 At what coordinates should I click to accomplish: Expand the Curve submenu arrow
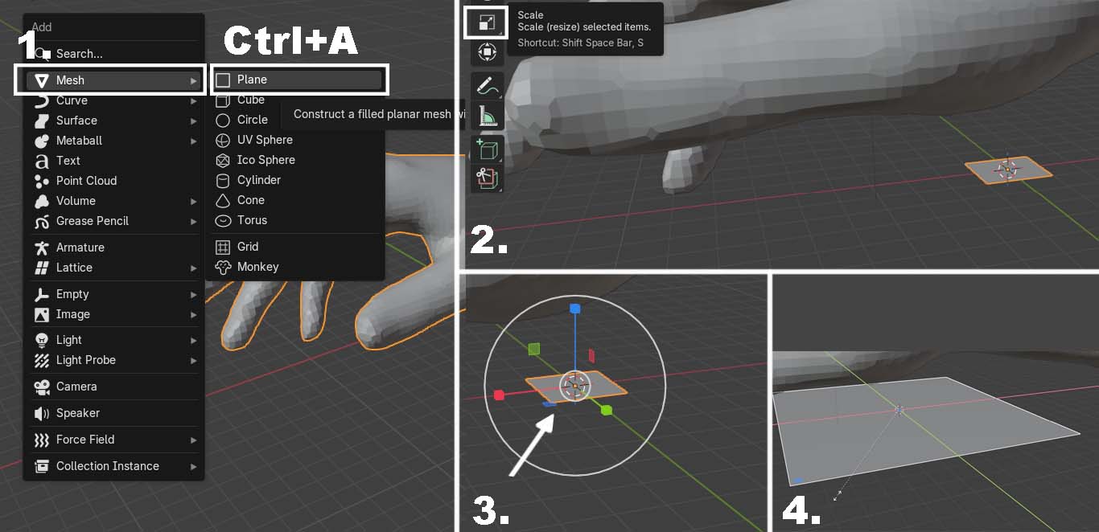pyautogui.click(x=193, y=101)
